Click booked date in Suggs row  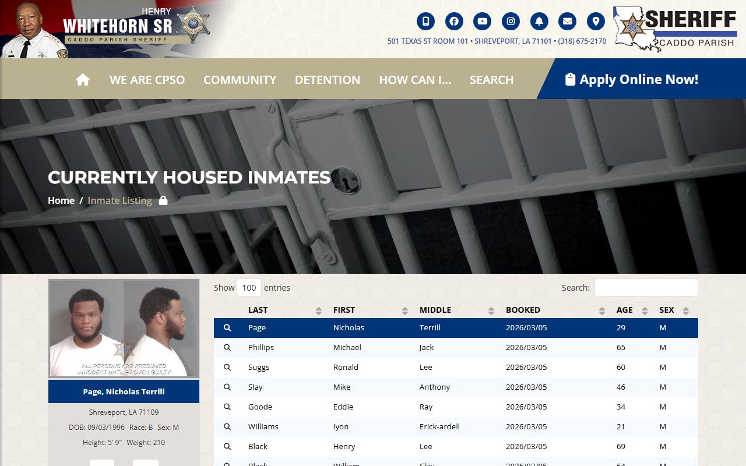click(x=526, y=368)
